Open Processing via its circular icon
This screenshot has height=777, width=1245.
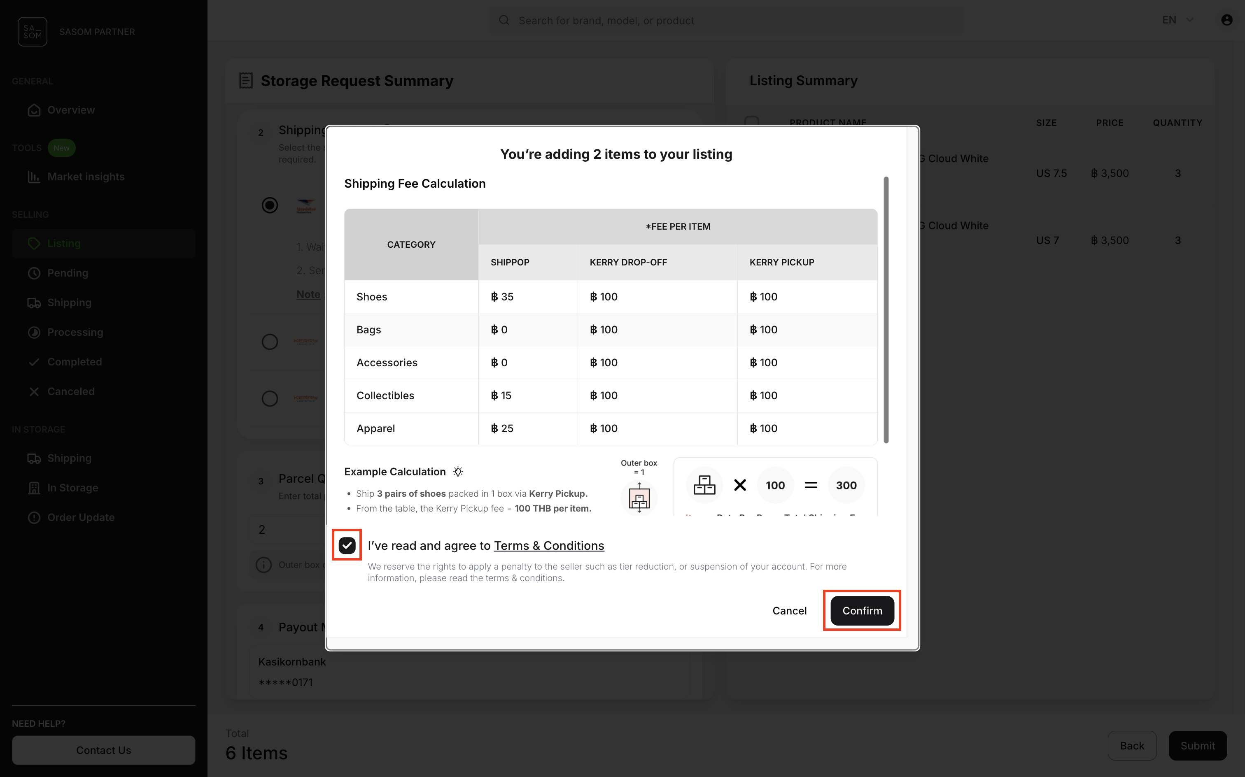pyautogui.click(x=33, y=332)
